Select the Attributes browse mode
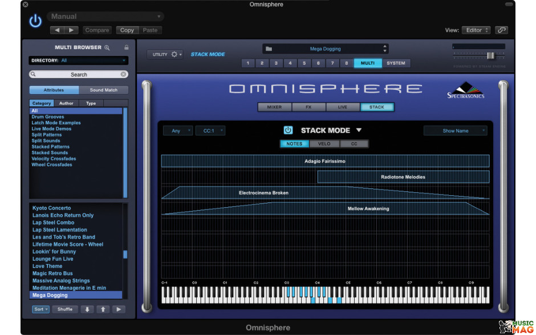Screen dimensions: 536x335 [54, 90]
